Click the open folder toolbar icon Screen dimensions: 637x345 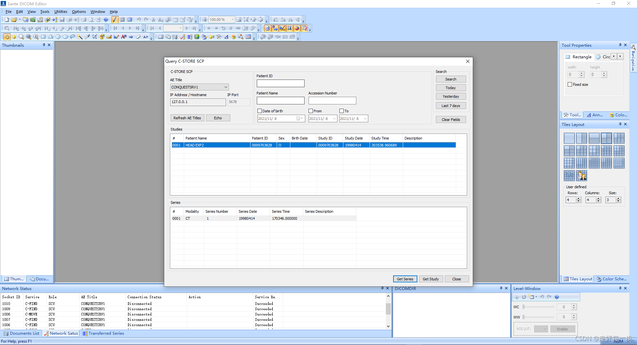pyautogui.click(x=14, y=20)
